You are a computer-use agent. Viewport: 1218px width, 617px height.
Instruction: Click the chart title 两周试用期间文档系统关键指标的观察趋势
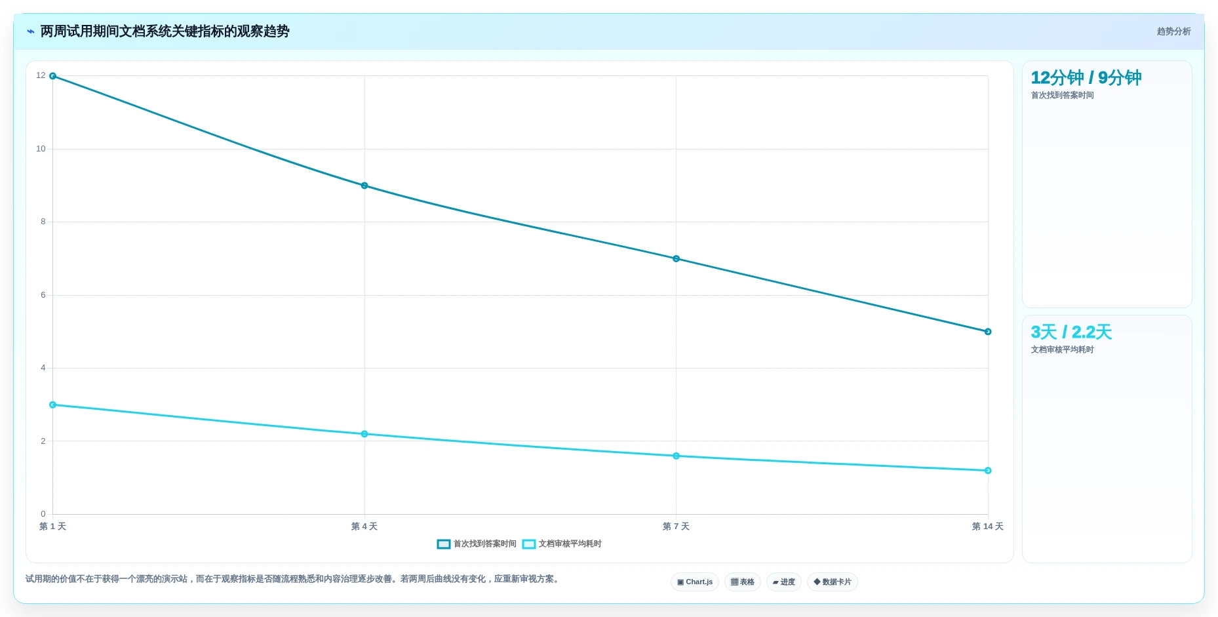[x=165, y=31]
